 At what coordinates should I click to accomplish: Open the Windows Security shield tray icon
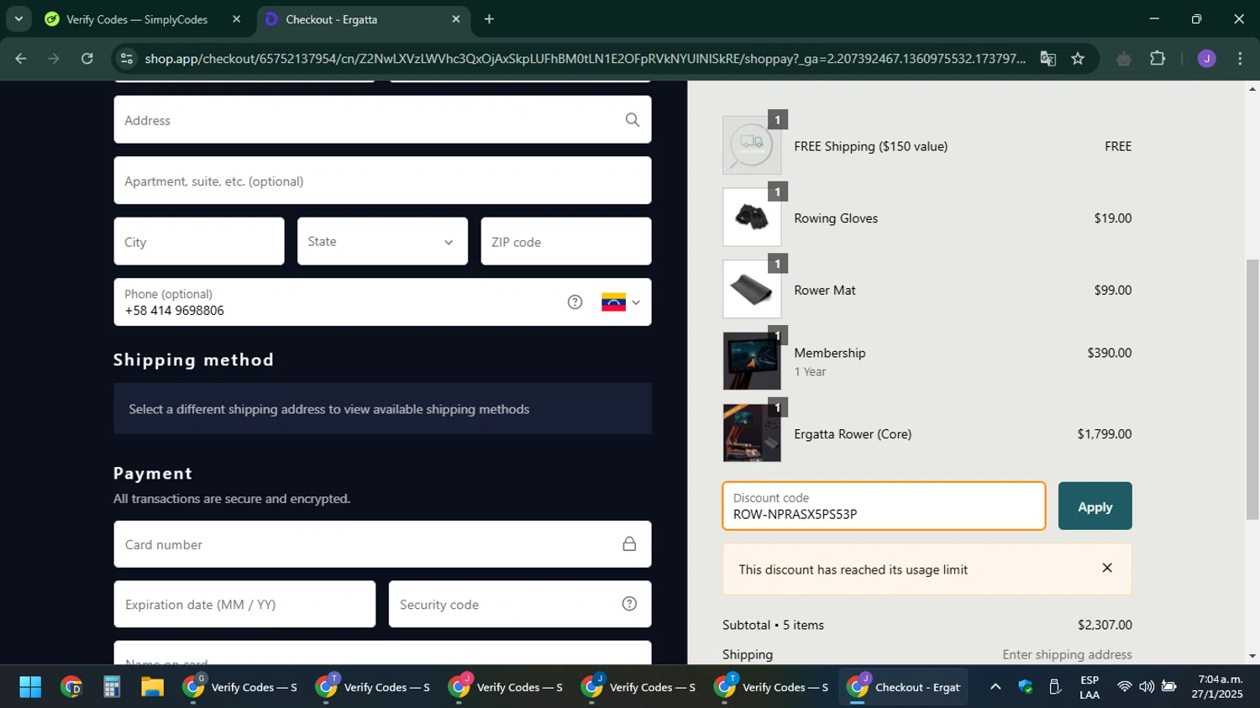(1026, 687)
